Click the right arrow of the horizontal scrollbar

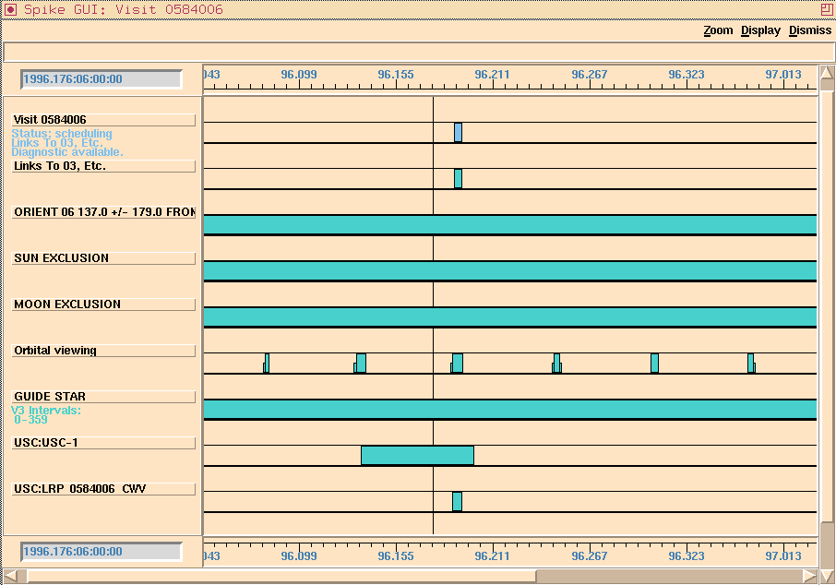pos(812,577)
